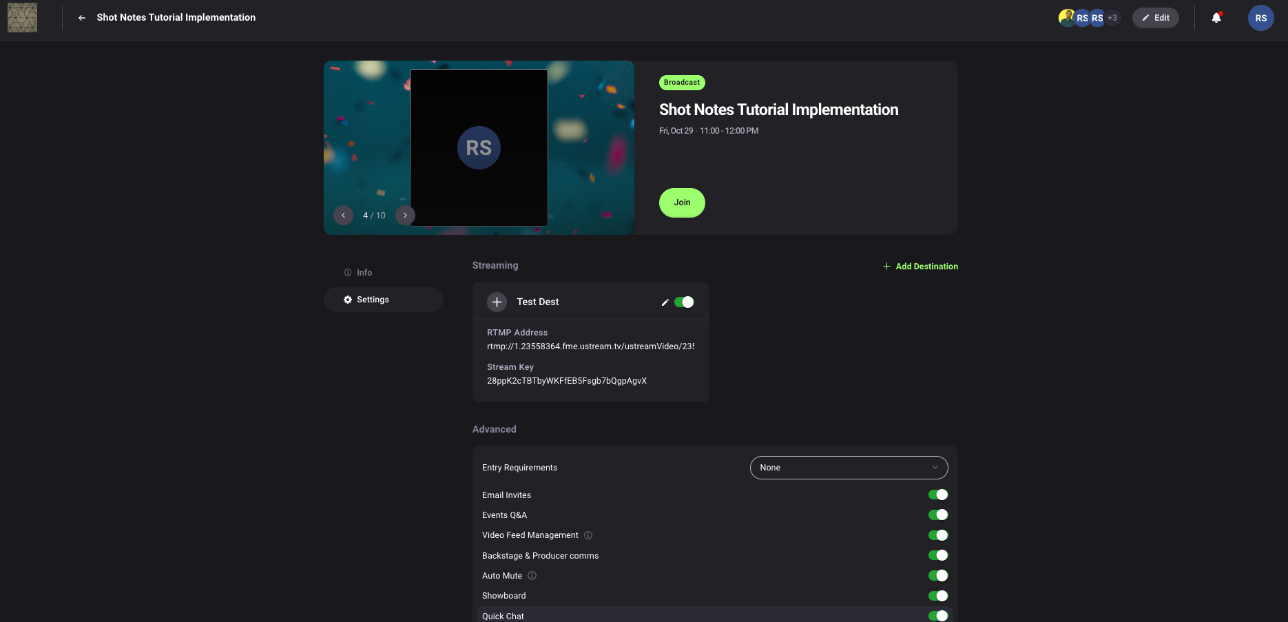
Task: Click the first participant photo avatar
Action: (x=1067, y=18)
